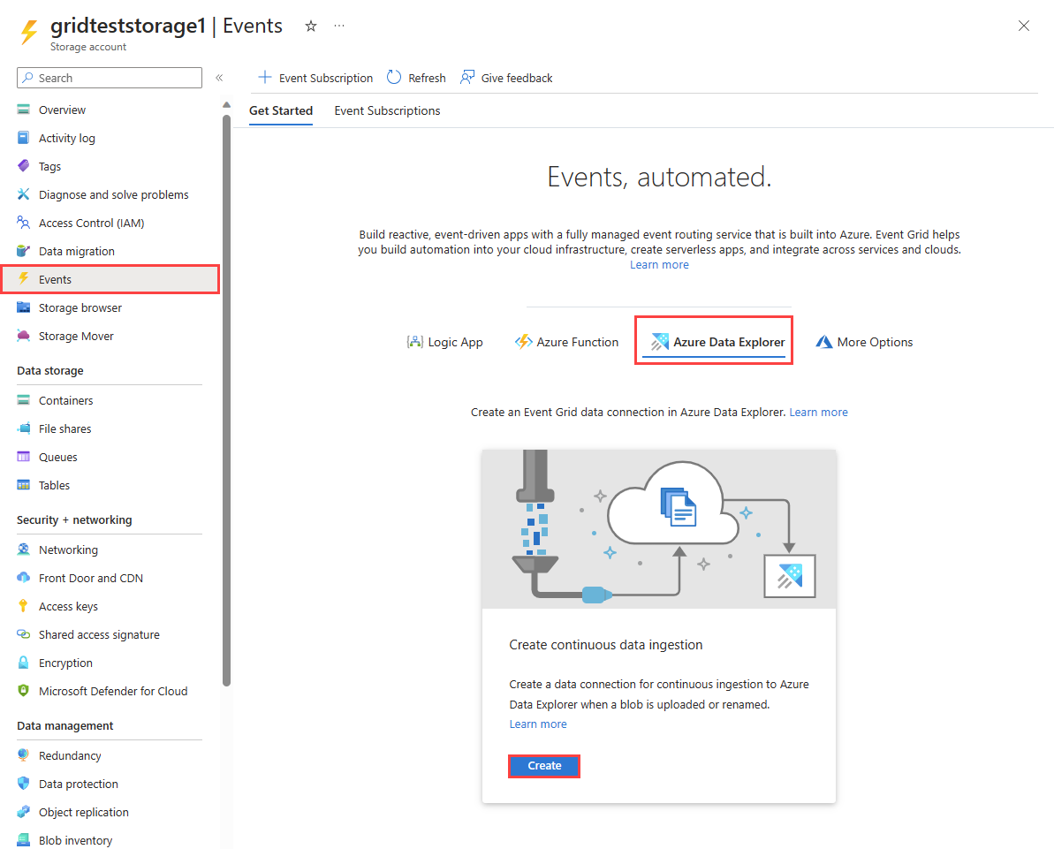Close the Events blade
1054x849 pixels.
[x=1024, y=26]
